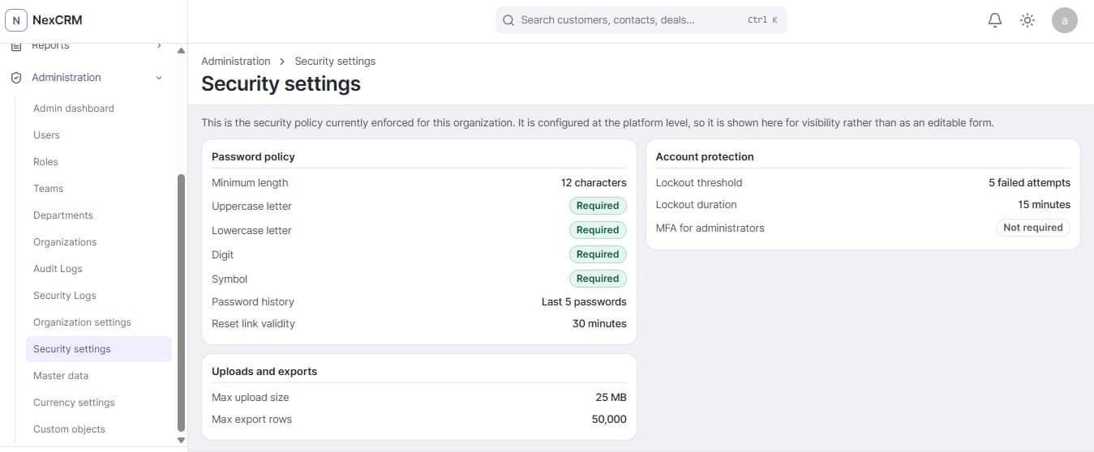Open the user avatar menu

tap(1065, 20)
